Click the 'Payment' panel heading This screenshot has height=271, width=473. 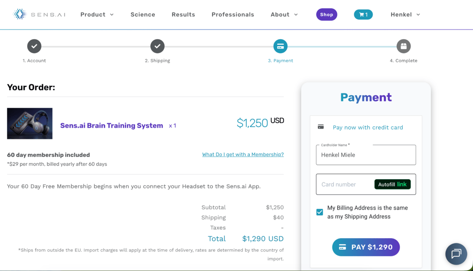366,97
